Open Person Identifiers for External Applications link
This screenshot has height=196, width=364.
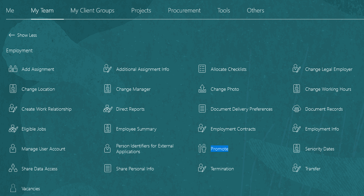click(145, 149)
